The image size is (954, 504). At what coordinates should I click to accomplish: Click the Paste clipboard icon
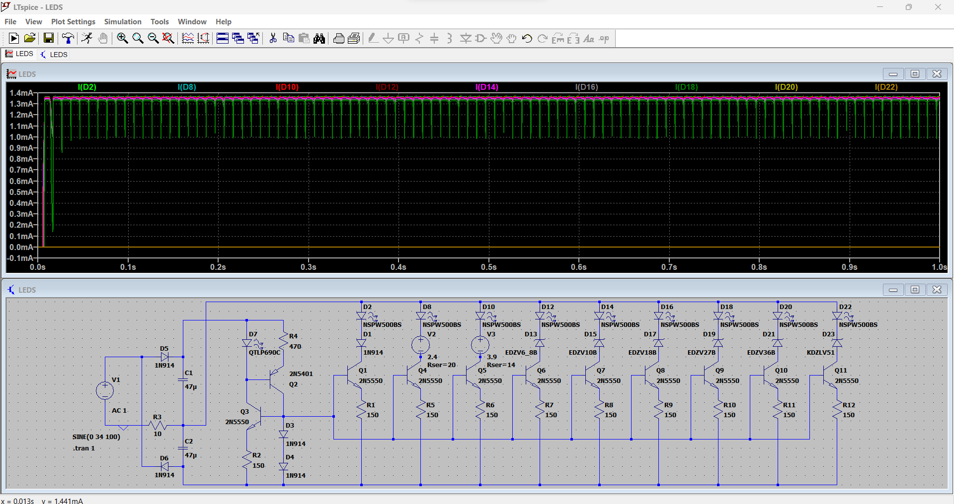pos(304,38)
